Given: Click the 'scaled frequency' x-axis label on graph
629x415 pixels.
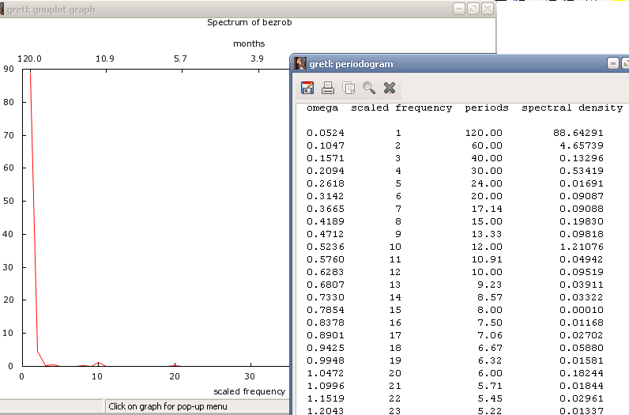Looking at the screenshot, I should (249, 391).
